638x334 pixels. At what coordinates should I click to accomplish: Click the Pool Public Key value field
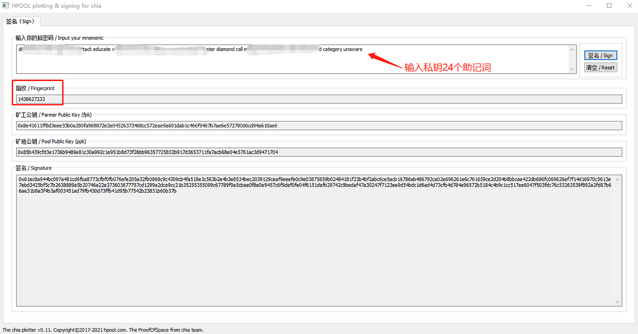tap(319, 152)
